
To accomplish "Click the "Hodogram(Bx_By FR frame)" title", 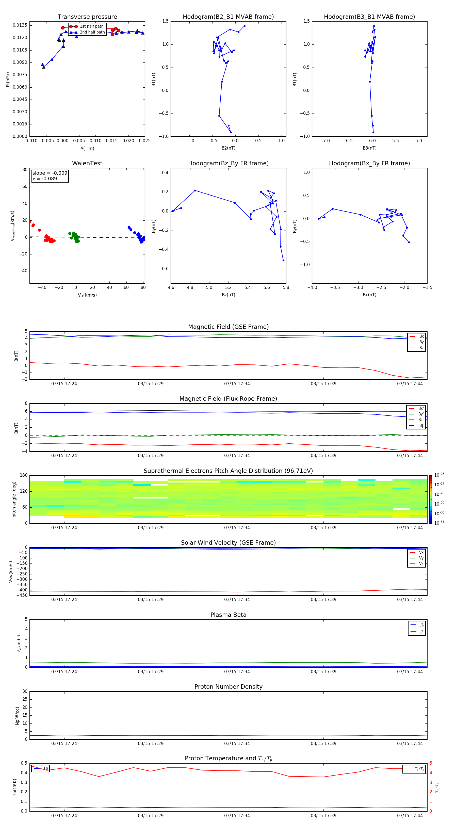I will click(369, 163).
